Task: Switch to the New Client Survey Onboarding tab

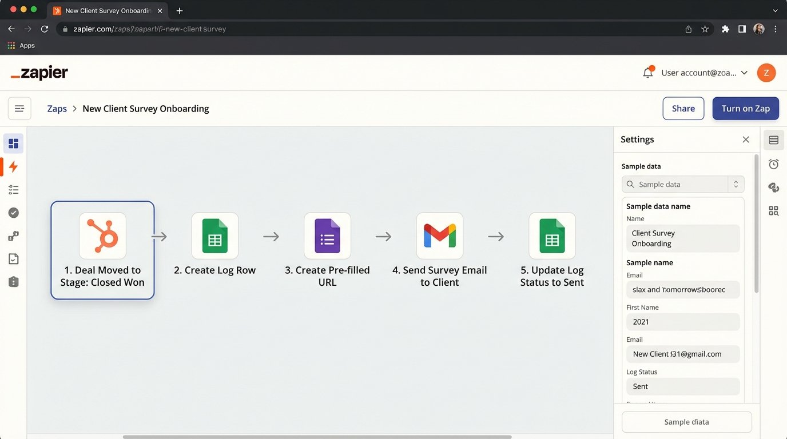Action: tap(106, 10)
